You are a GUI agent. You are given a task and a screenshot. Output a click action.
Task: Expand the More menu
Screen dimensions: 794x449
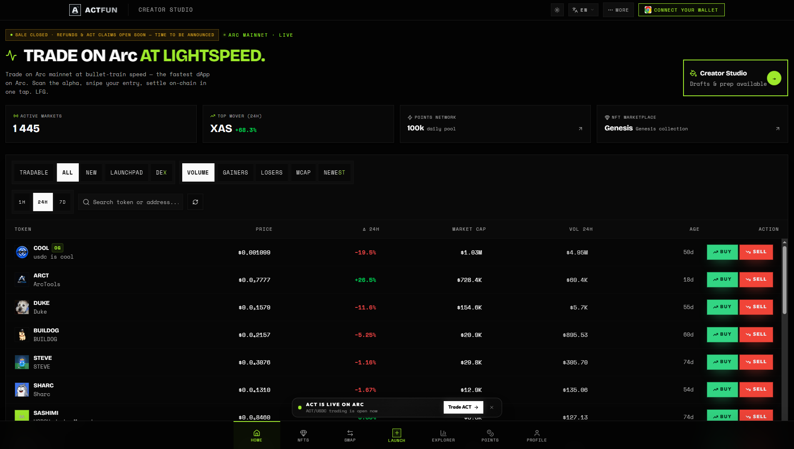tap(618, 10)
